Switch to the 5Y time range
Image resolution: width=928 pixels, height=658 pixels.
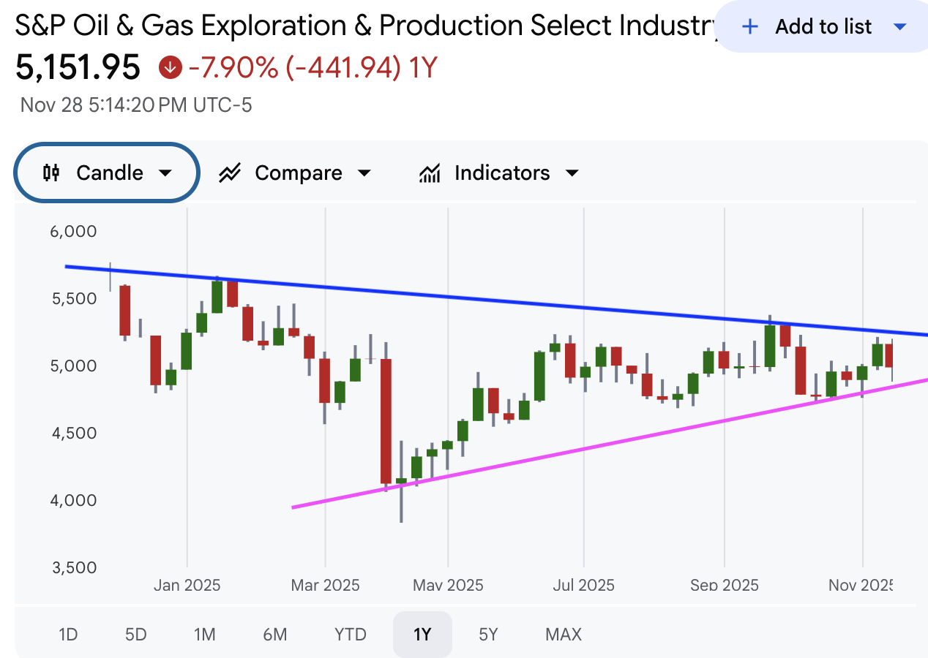pos(488,635)
